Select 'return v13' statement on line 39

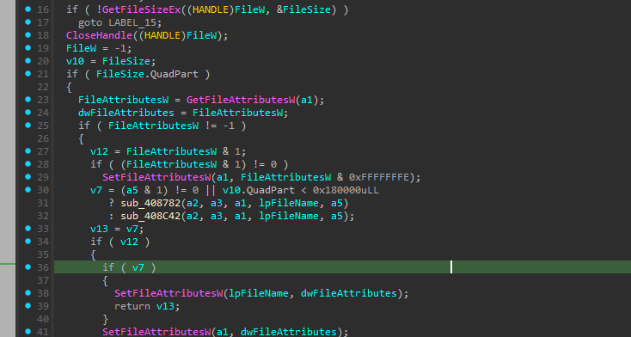pyautogui.click(x=144, y=306)
